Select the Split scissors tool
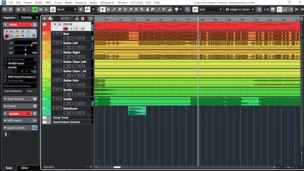The image size is (304, 171). coord(125,9)
